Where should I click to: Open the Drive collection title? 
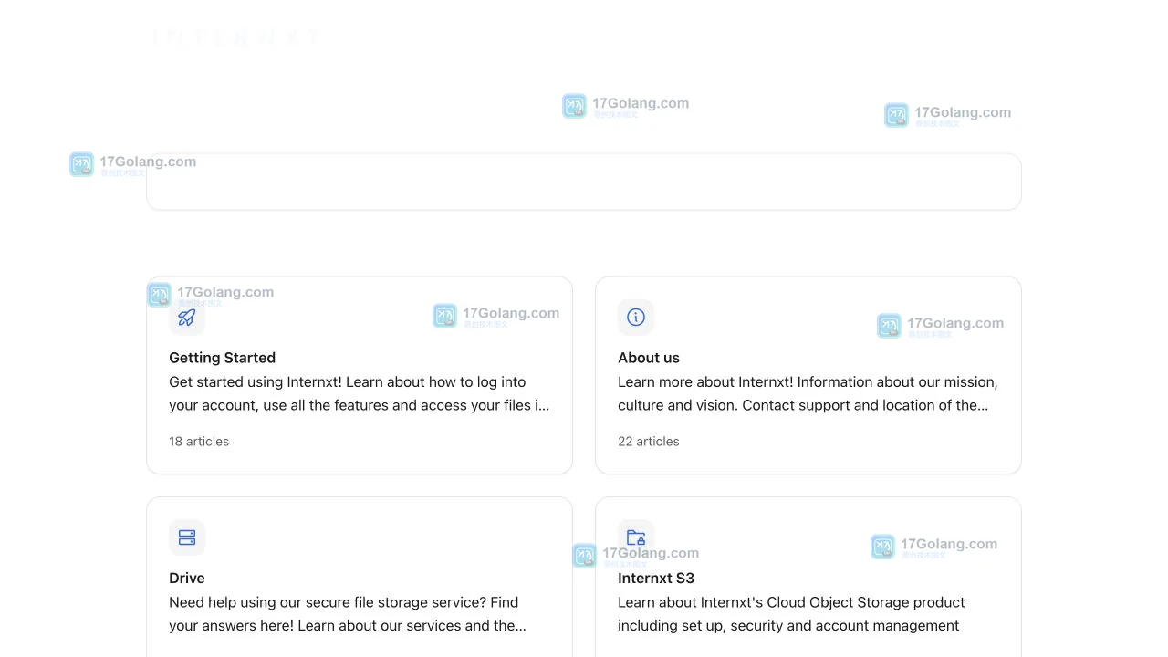(187, 578)
